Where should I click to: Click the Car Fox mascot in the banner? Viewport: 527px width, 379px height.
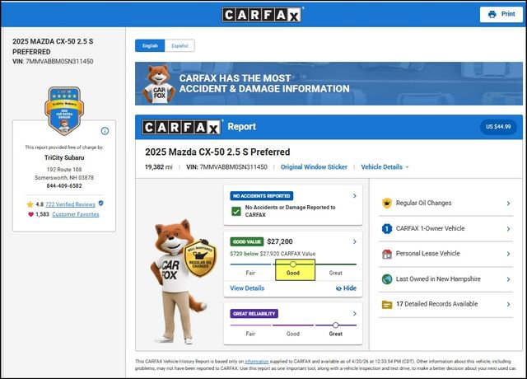pyautogui.click(x=158, y=84)
